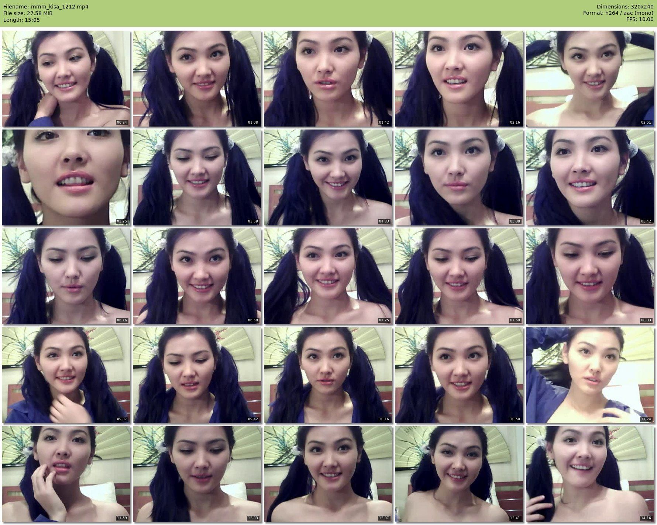This screenshot has width=657, height=525.
Task: Select the close-up thumbnail timestamped 03:25
Action: pyautogui.click(x=66, y=177)
